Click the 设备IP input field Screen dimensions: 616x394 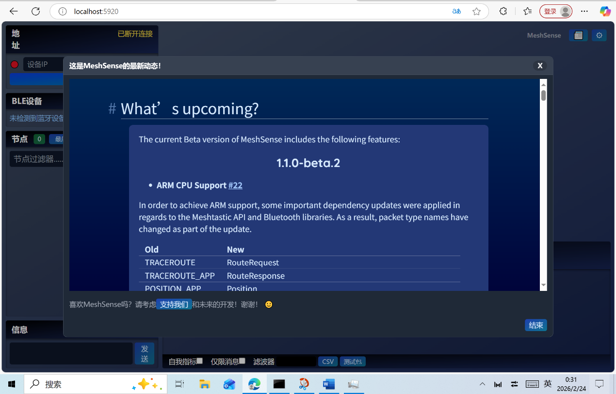coord(44,64)
